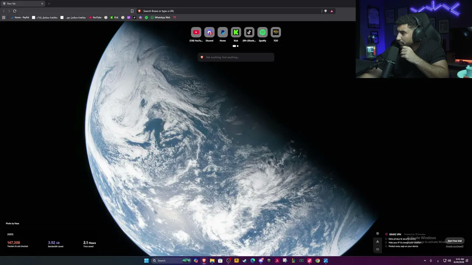Open TikTok app from the taskbar
472x265 pixels.
(309, 261)
